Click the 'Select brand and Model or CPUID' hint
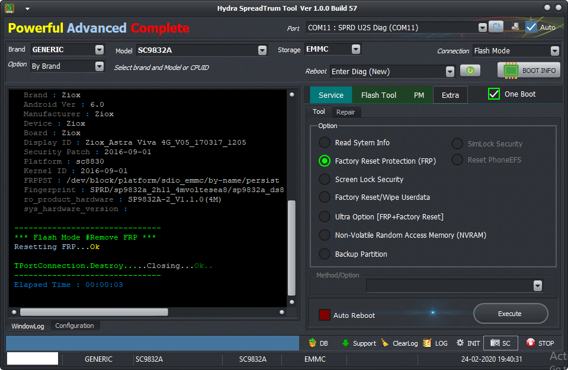This screenshot has height=370, width=568. (162, 68)
